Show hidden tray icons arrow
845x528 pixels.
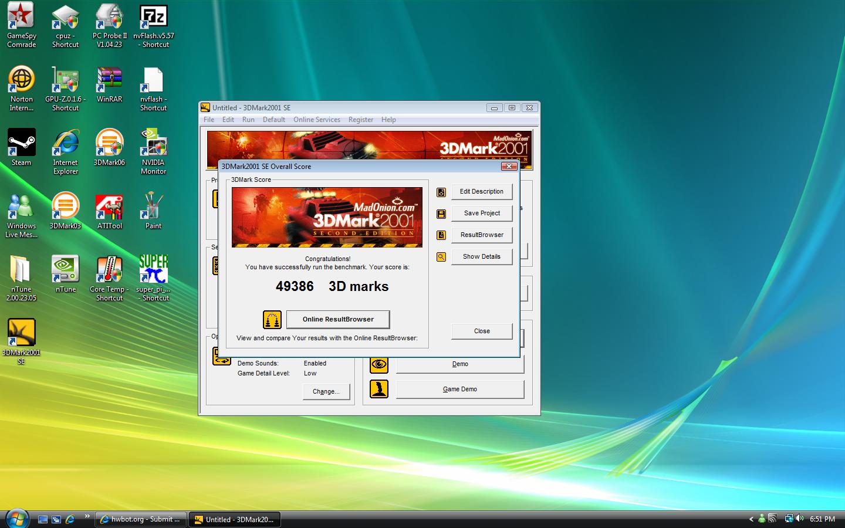[751, 519]
